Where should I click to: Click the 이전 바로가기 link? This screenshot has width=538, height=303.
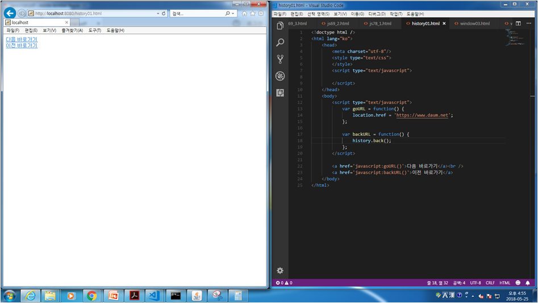pyautogui.click(x=22, y=45)
